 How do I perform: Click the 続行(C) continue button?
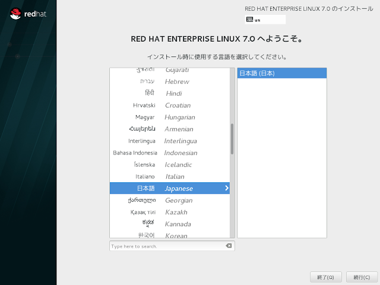(362, 277)
